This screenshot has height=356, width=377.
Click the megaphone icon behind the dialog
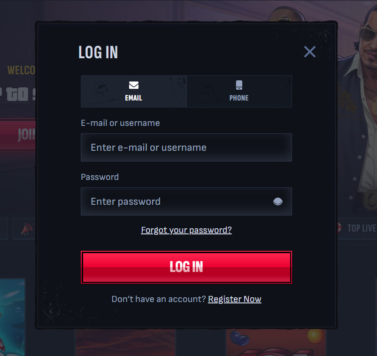pyautogui.click(x=26, y=229)
